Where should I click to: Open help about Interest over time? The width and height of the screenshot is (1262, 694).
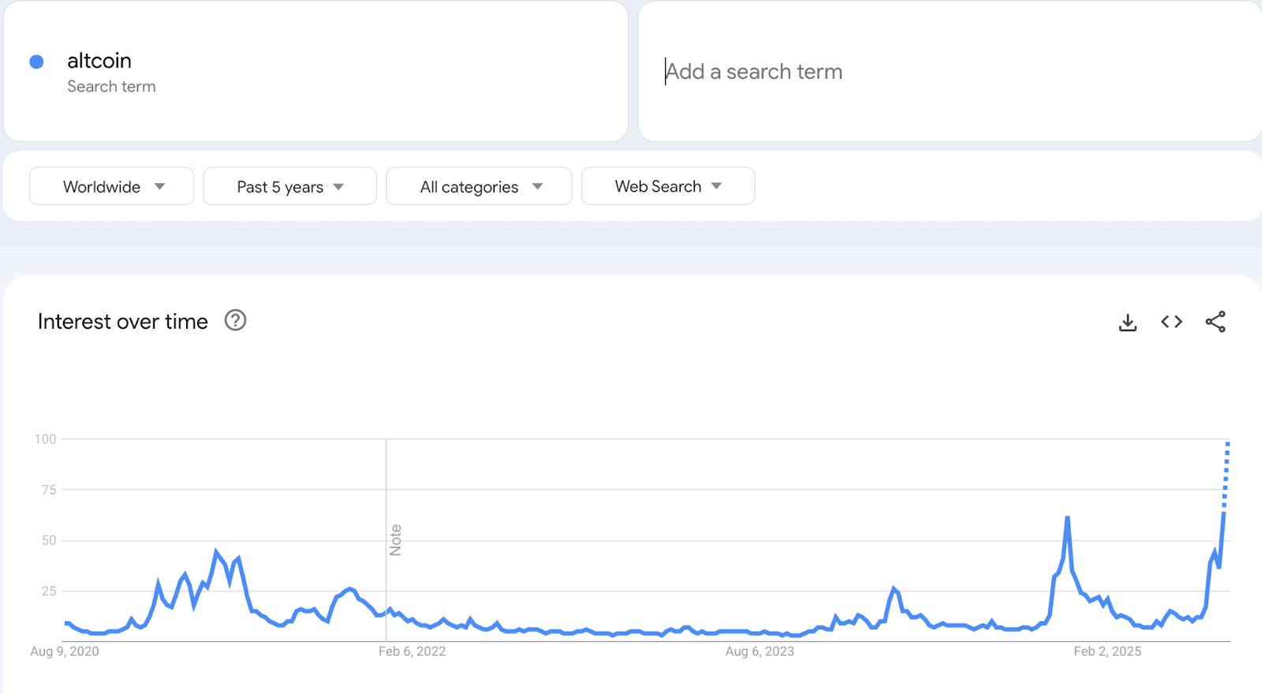coord(235,321)
